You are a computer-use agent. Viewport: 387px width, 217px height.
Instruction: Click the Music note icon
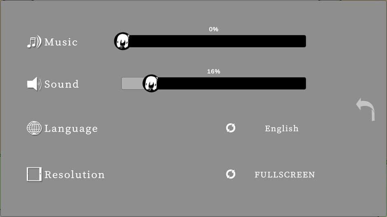[34, 42]
